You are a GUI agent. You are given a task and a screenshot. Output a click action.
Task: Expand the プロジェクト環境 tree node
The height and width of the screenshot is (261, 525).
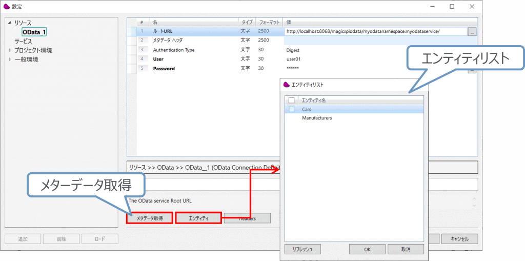[10, 50]
